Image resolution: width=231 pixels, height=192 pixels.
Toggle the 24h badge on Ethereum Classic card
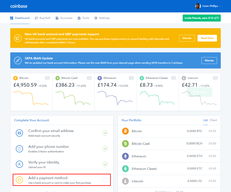[x=173, y=78]
